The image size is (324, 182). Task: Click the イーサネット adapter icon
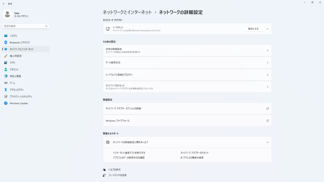108,29
